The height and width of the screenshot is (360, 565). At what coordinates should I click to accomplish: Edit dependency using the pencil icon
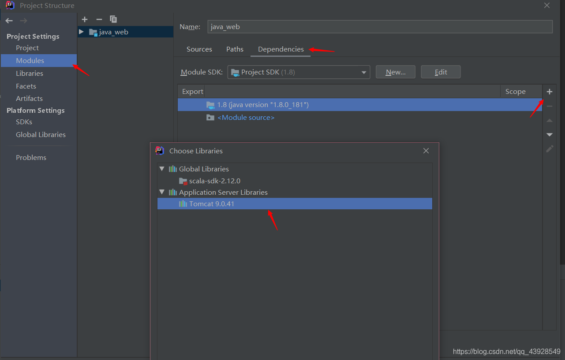(x=550, y=149)
